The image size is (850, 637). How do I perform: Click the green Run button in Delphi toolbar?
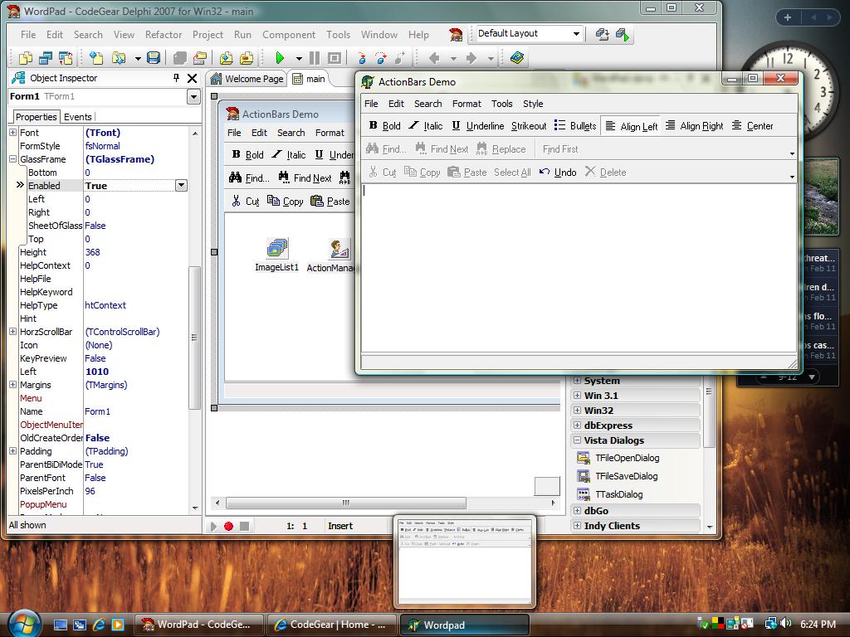280,57
